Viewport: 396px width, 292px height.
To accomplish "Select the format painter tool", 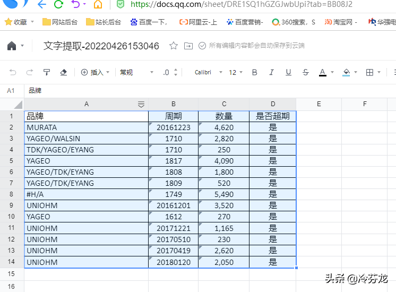I will (x=47, y=73).
